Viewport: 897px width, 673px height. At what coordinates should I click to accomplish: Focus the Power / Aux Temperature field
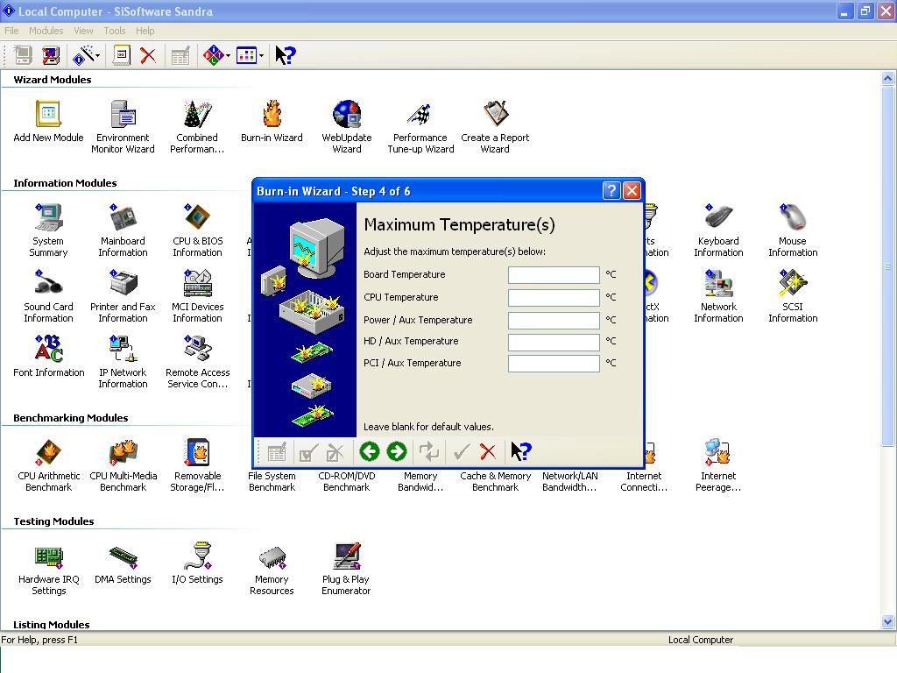tap(554, 321)
